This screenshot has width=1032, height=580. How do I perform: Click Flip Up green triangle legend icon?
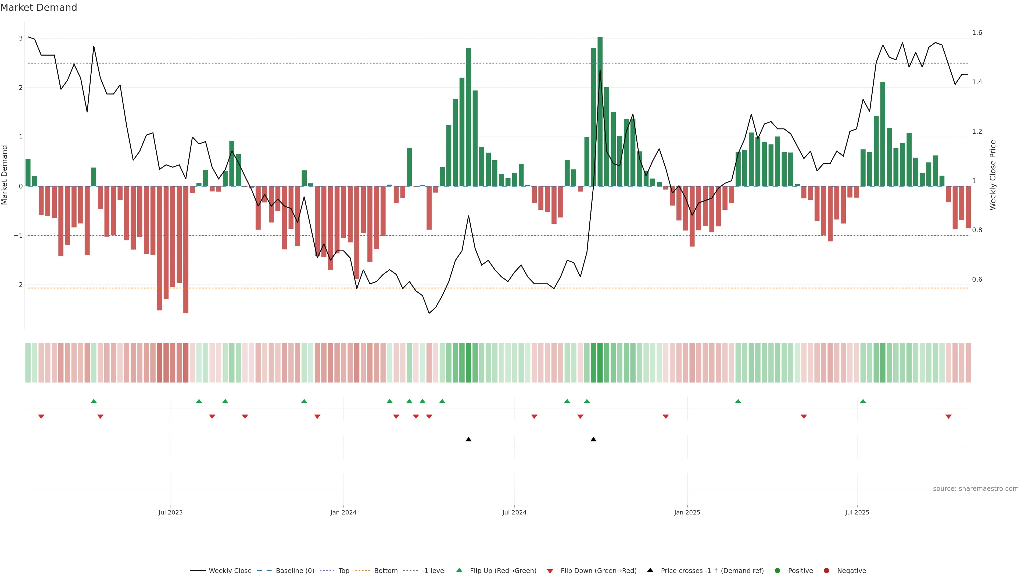click(460, 570)
